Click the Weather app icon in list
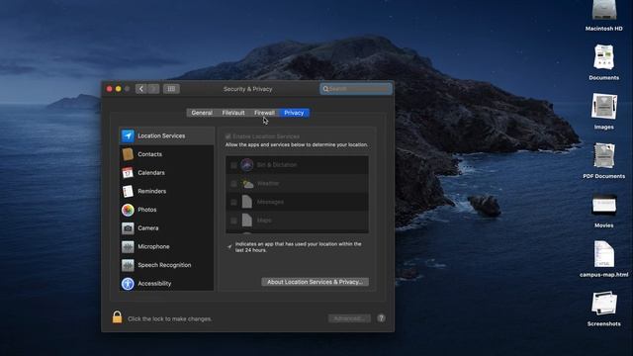The width and height of the screenshot is (633, 356). [x=247, y=184]
